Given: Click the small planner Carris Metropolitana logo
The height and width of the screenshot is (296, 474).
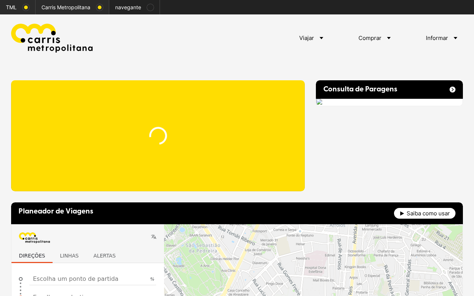Looking at the screenshot, I should tap(34, 238).
